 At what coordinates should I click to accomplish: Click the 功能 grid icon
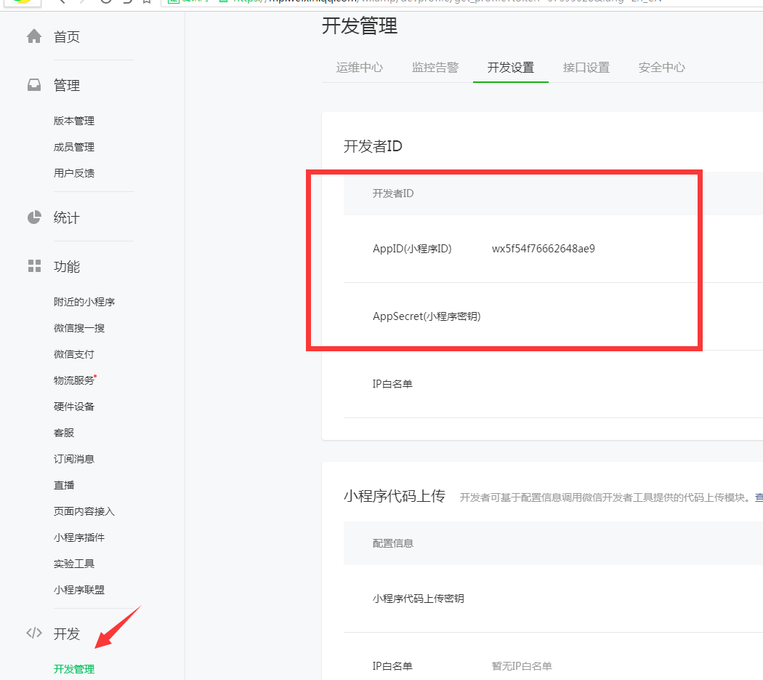click(x=35, y=266)
